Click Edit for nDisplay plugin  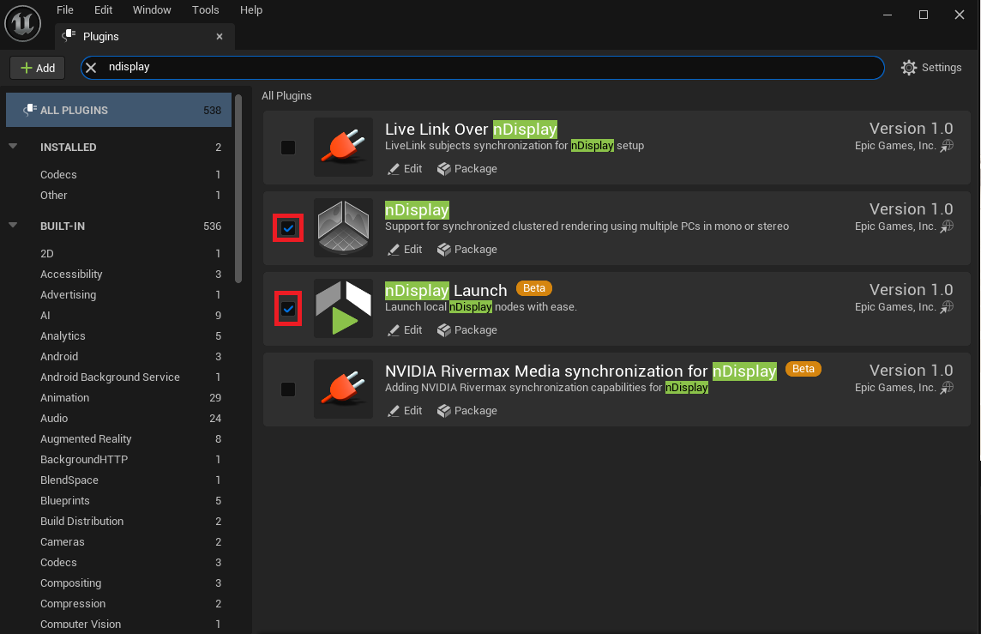[405, 250]
